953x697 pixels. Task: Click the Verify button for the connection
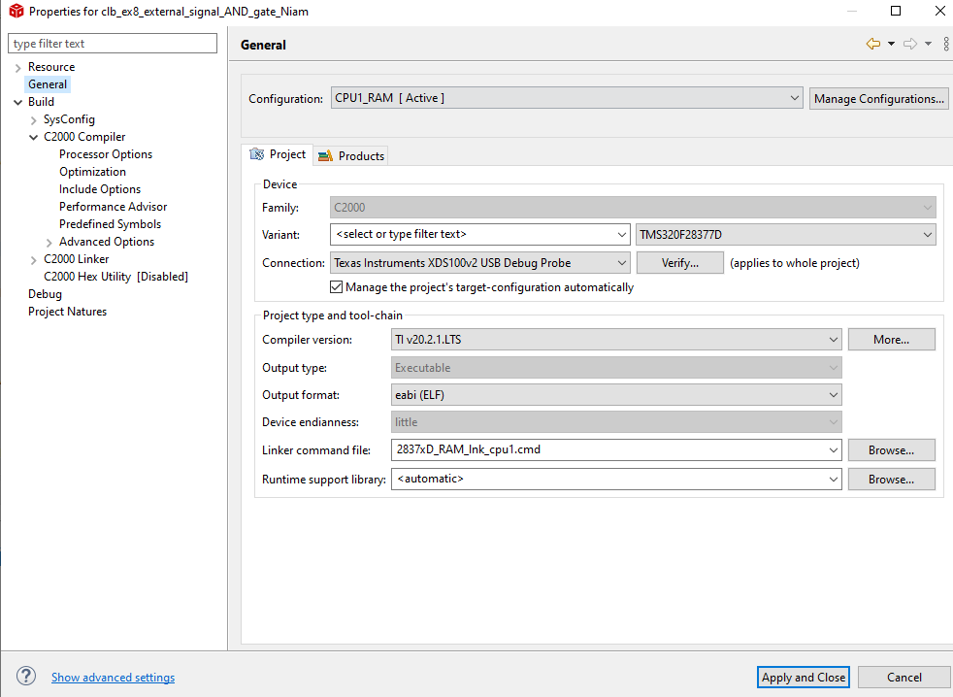pos(679,262)
